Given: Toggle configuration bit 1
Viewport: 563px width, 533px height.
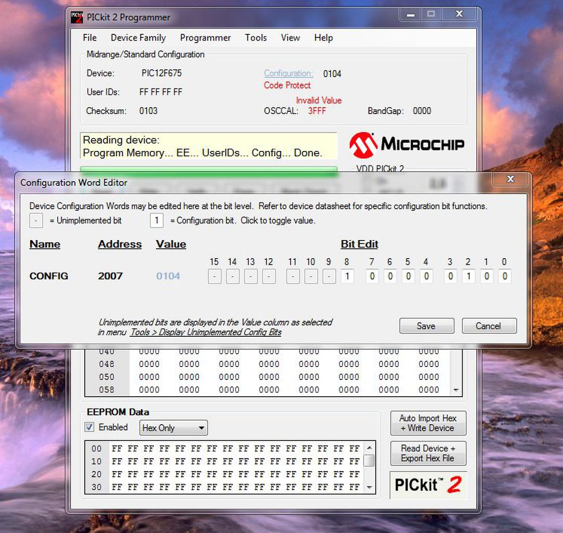Looking at the screenshot, I should [487, 276].
